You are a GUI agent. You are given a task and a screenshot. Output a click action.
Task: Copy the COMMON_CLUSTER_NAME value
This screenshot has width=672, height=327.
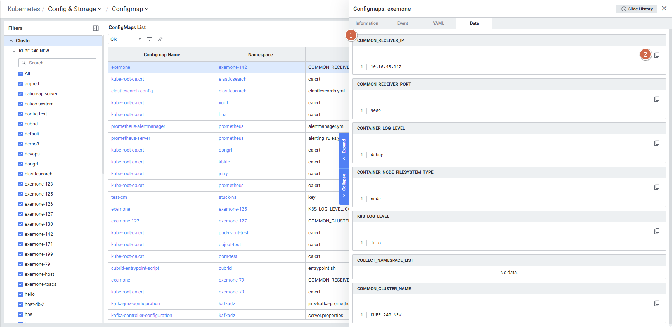coord(657,303)
